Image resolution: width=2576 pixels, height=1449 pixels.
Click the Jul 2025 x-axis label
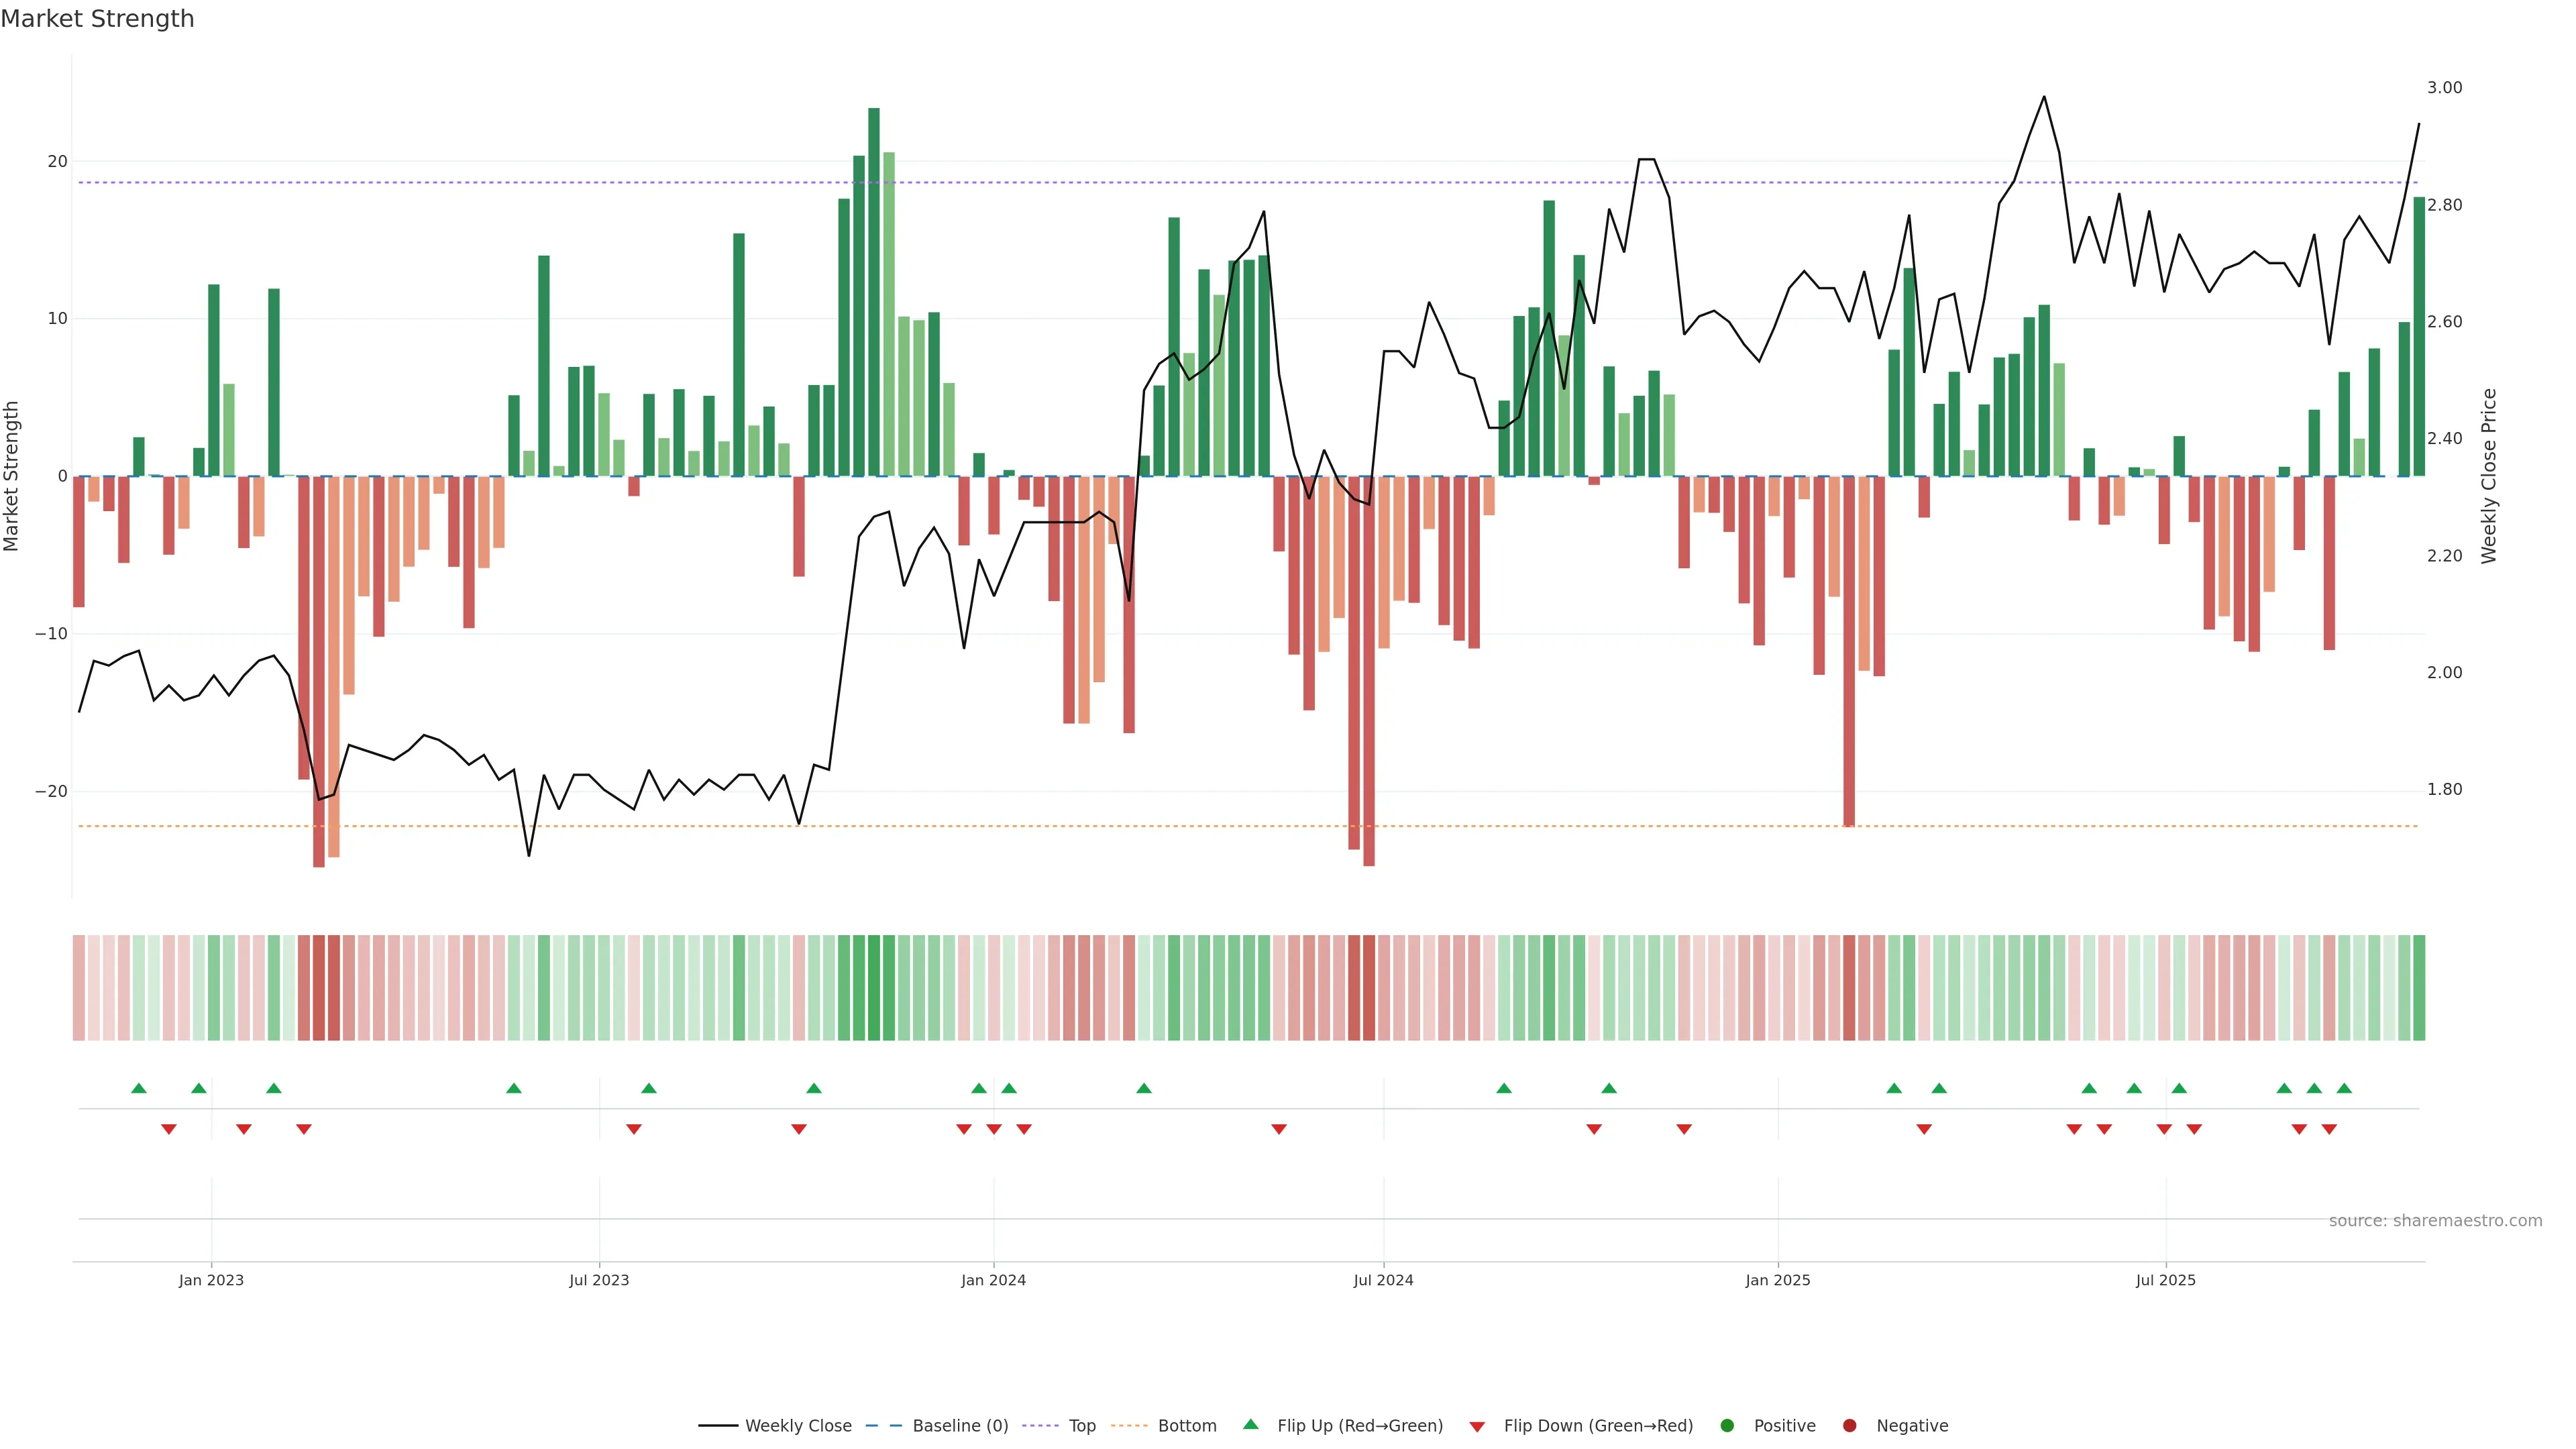[2165, 1280]
